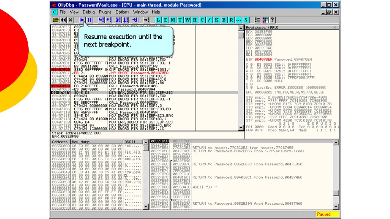This screenshot has width=390, height=219.
Task: Show Executable modules with E button
Action: (x=166, y=20)
